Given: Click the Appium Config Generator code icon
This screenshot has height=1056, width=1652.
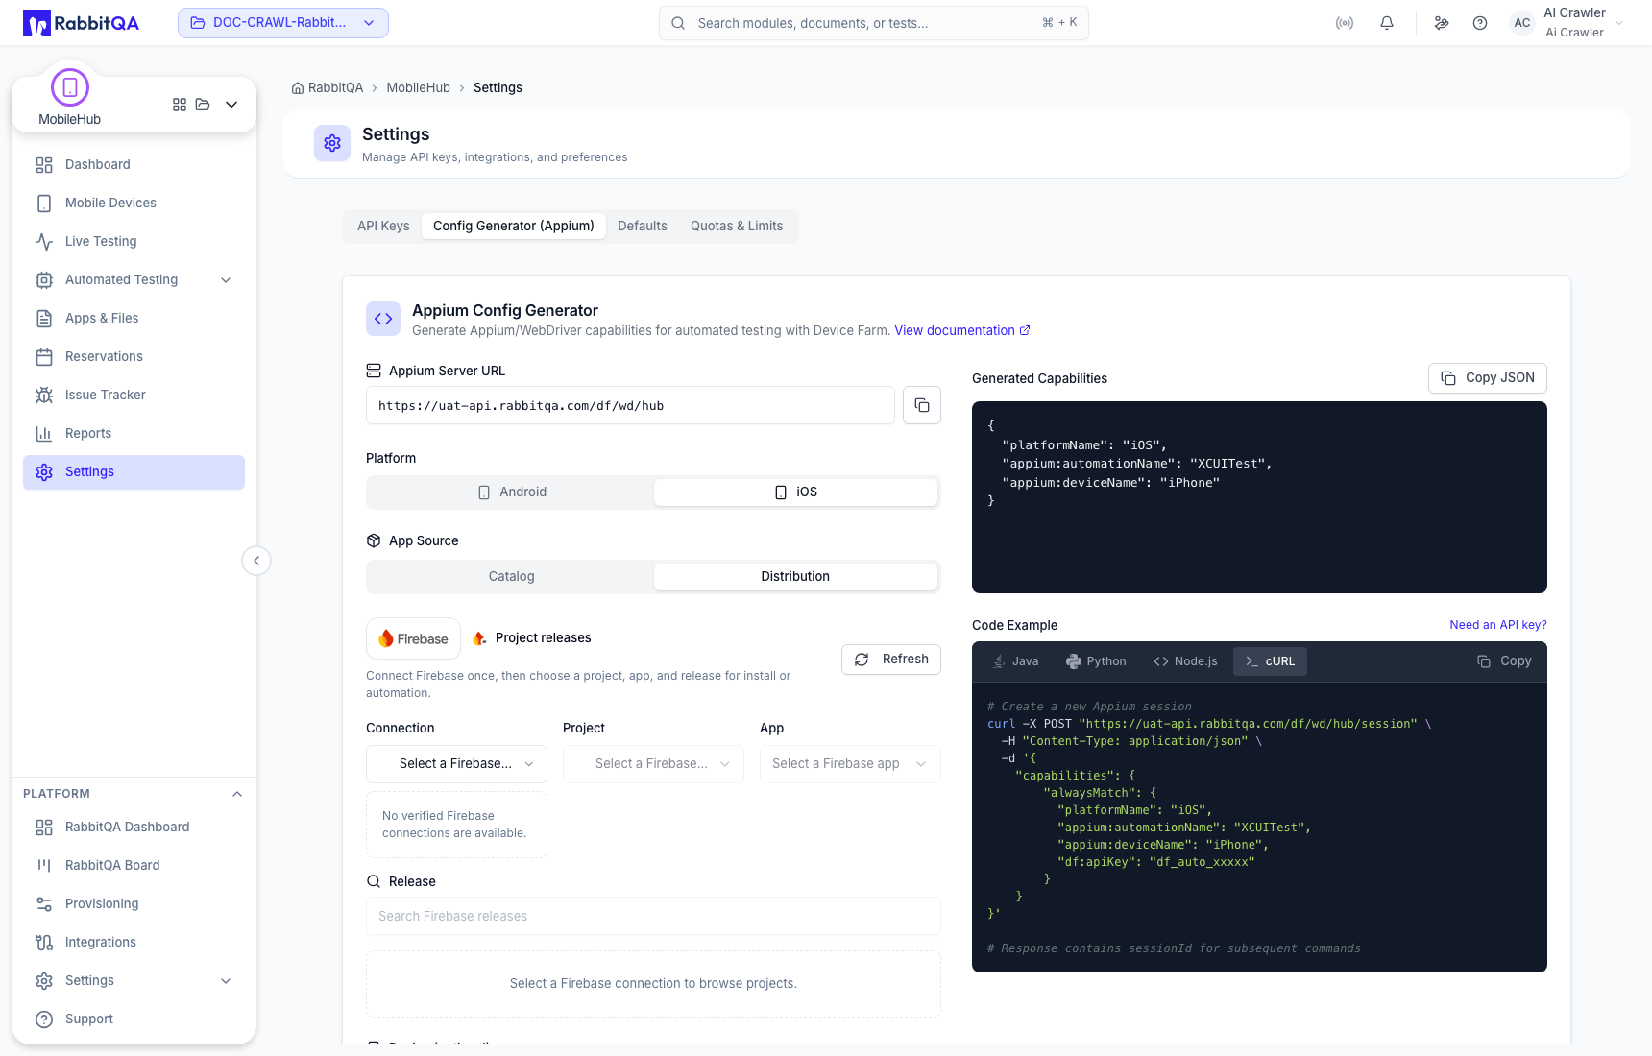Looking at the screenshot, I should tap(383, 319).
